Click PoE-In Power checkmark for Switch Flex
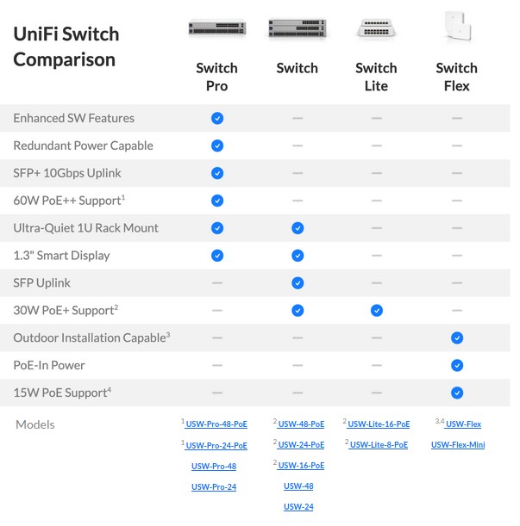Screen dimensions: 520x526 [x=457, y=365]
